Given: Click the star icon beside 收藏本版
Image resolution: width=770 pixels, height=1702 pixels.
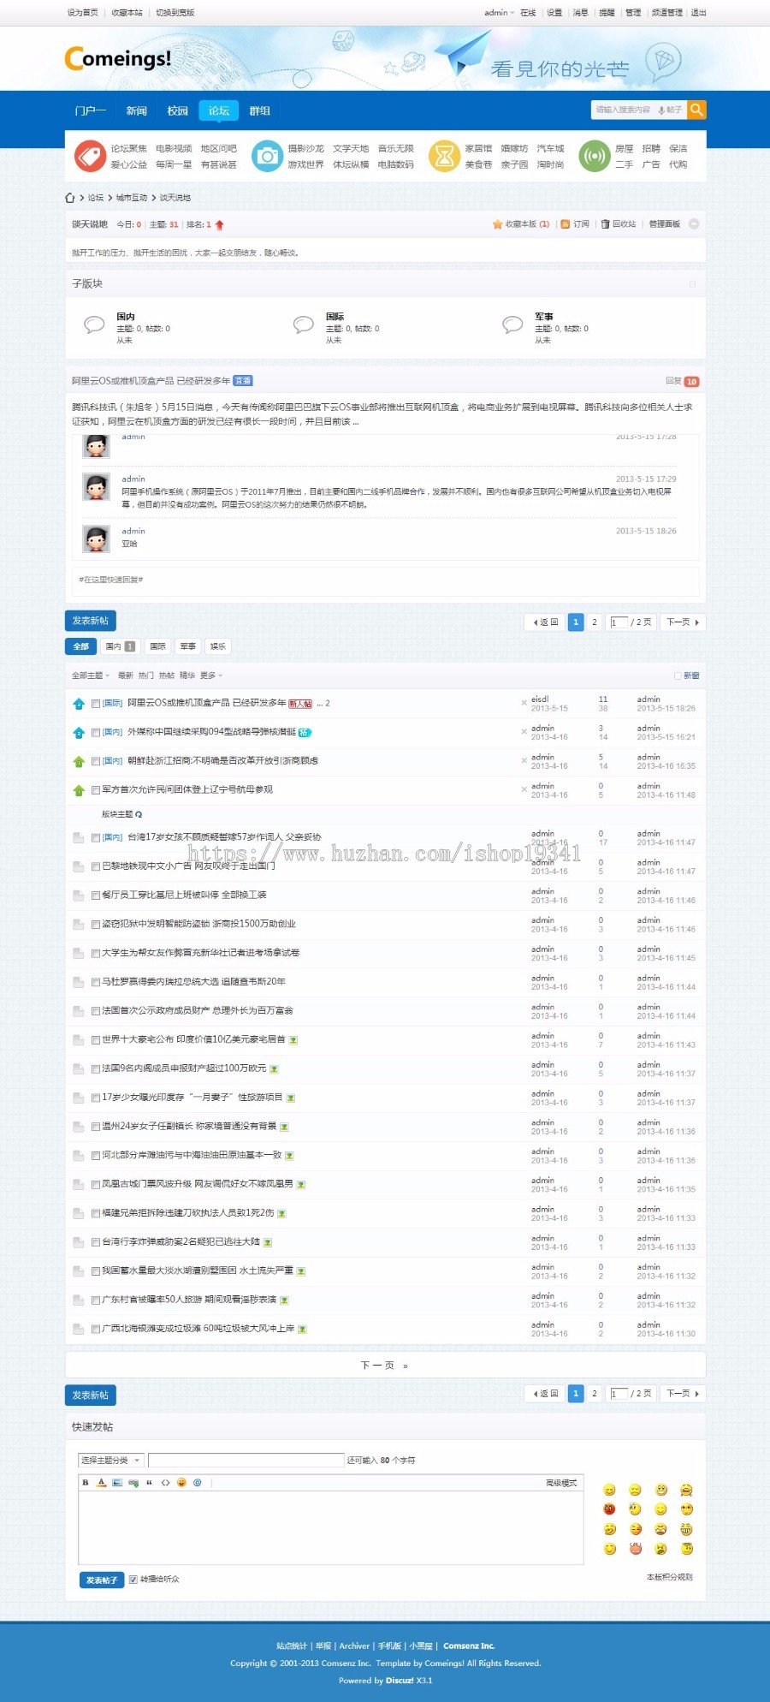Looking at the screenshot, I should pyautogui.click(x=497, y=224).
